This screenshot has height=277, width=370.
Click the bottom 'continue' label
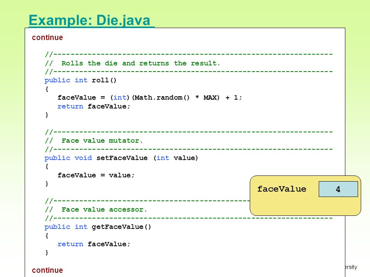pyautogui.click(x=47, y=270)
